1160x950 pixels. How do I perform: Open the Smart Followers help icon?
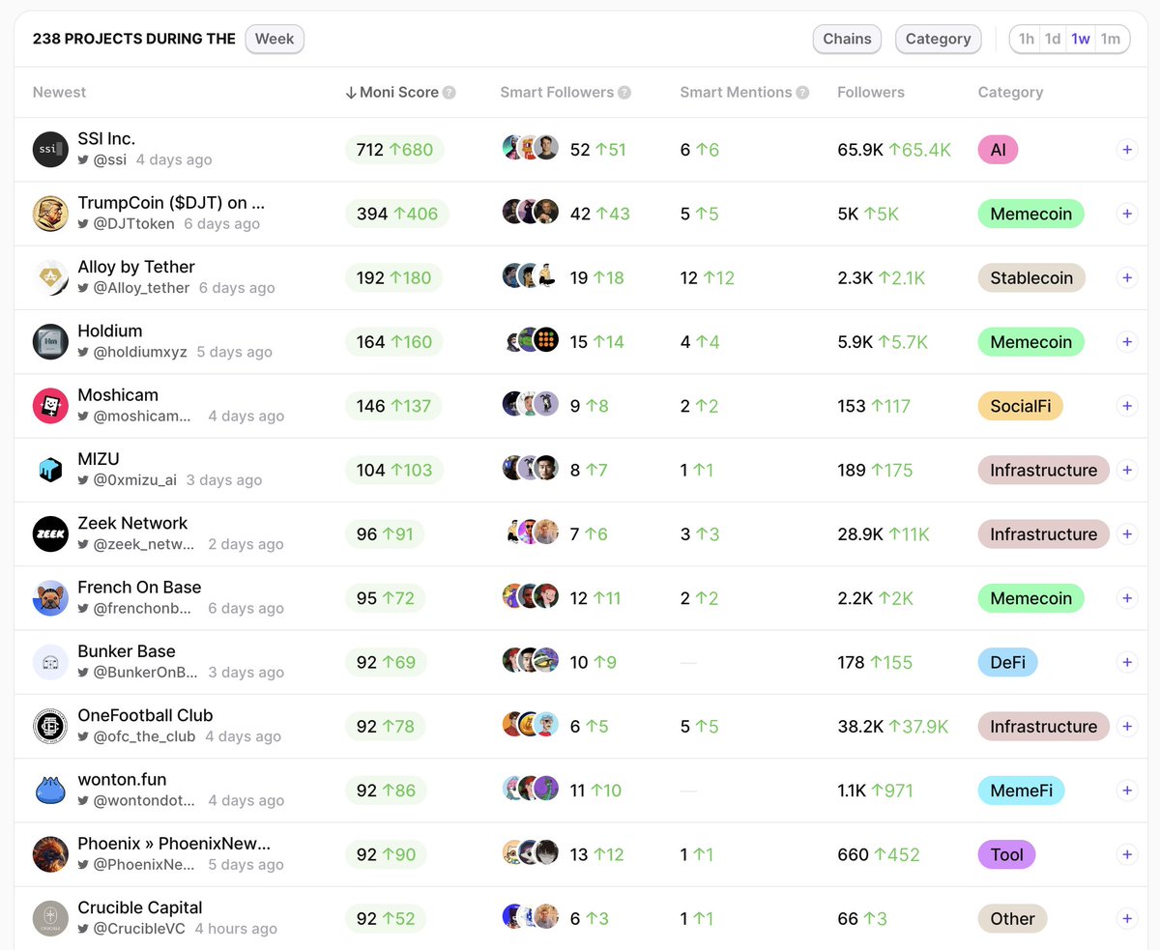tap(624, 93)
